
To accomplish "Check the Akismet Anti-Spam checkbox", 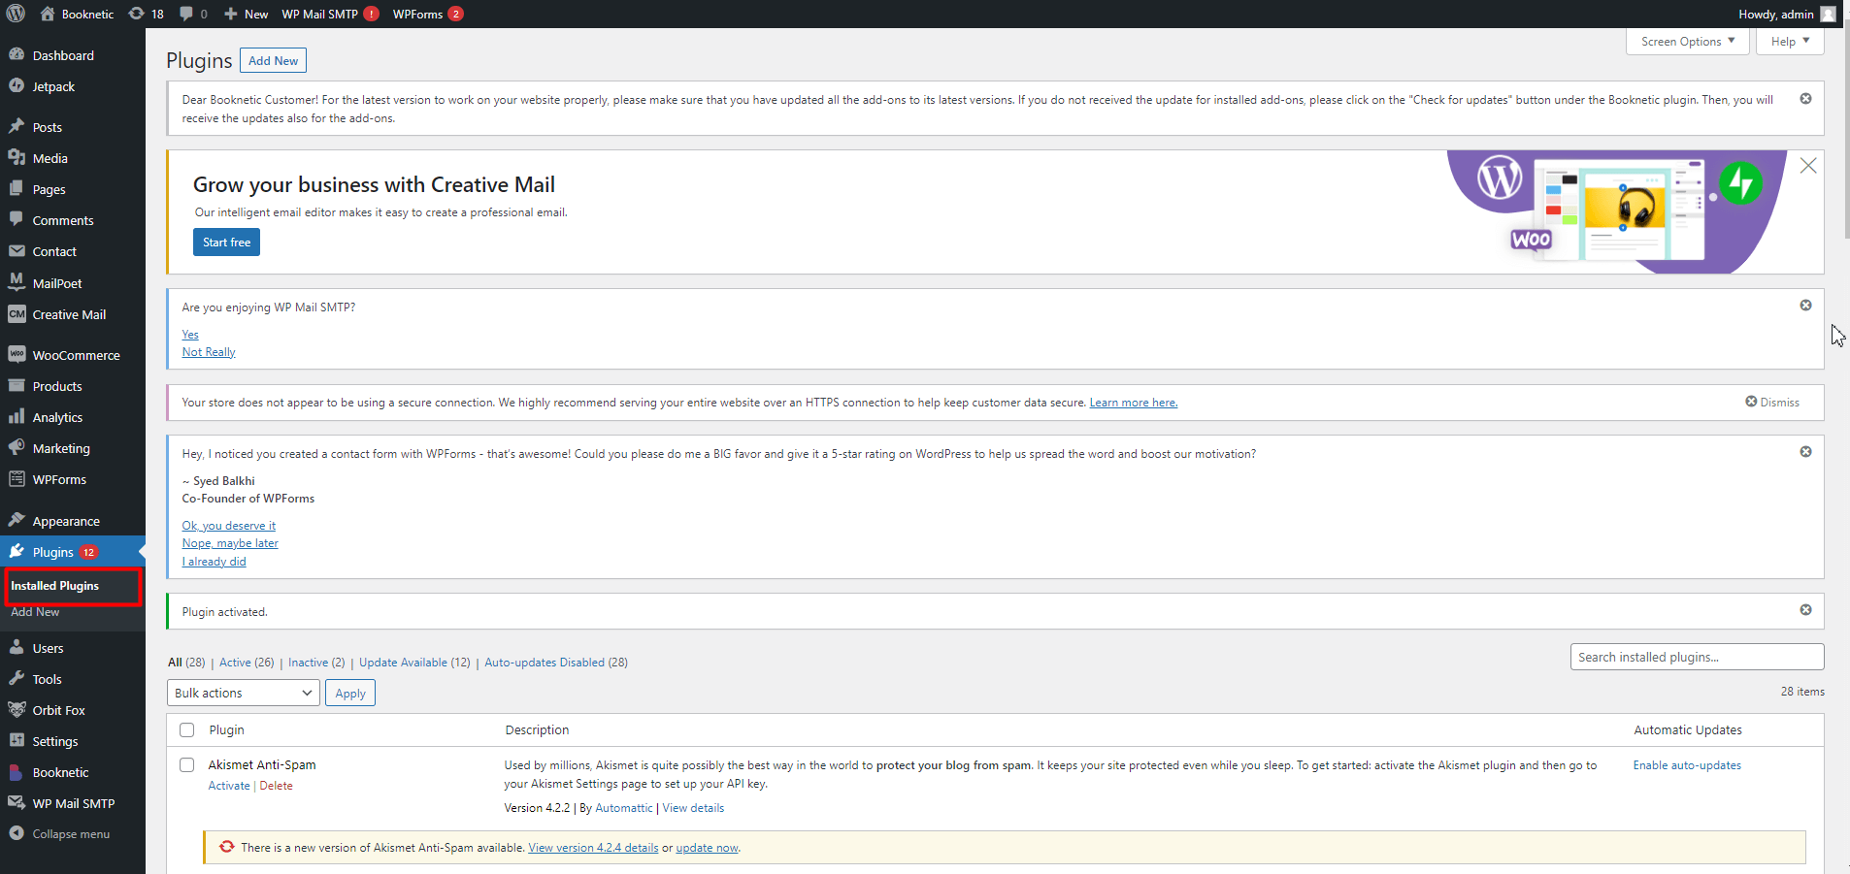I will click(x=187, y=765).
